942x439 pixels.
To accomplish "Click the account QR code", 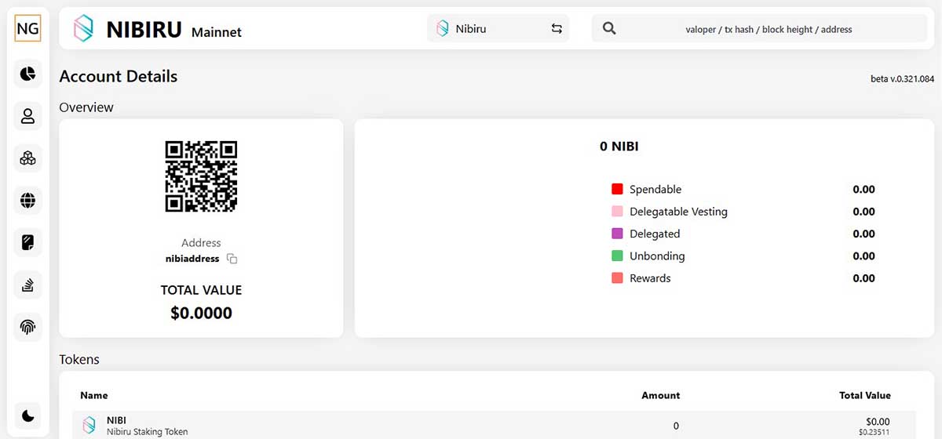I will click(201, 176).
